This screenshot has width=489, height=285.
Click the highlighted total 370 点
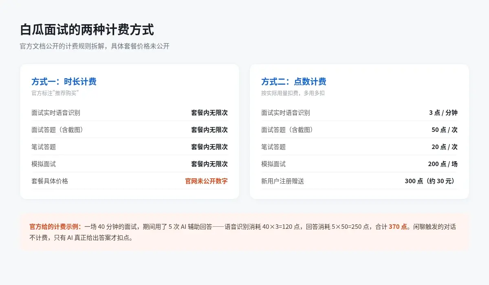point(398,227)
